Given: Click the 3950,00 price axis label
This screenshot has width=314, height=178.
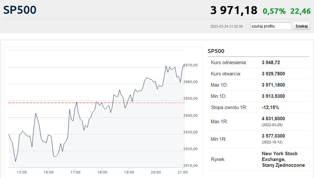Looking at the screenshot, I should pyautogui.click(x=190, y=98).
